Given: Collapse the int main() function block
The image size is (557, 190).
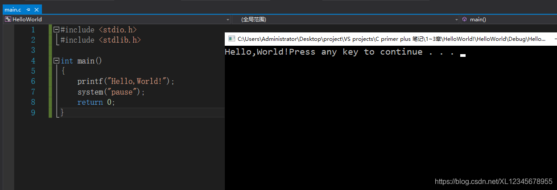Looking at the screenshot, I should (56, 60).
